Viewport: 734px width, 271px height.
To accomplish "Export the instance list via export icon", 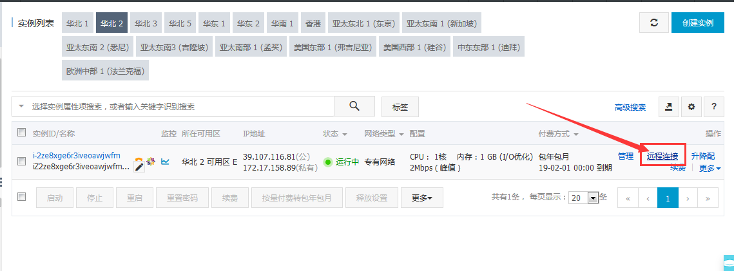I will [669, 107].
